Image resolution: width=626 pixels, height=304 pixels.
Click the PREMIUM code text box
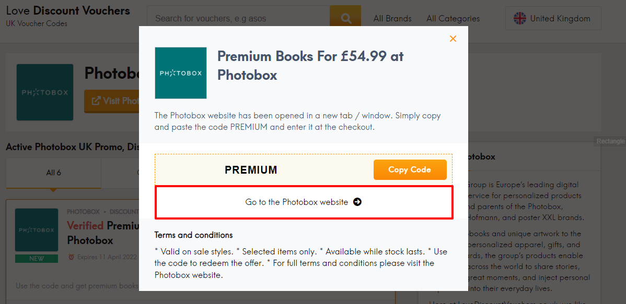(251, 170)
